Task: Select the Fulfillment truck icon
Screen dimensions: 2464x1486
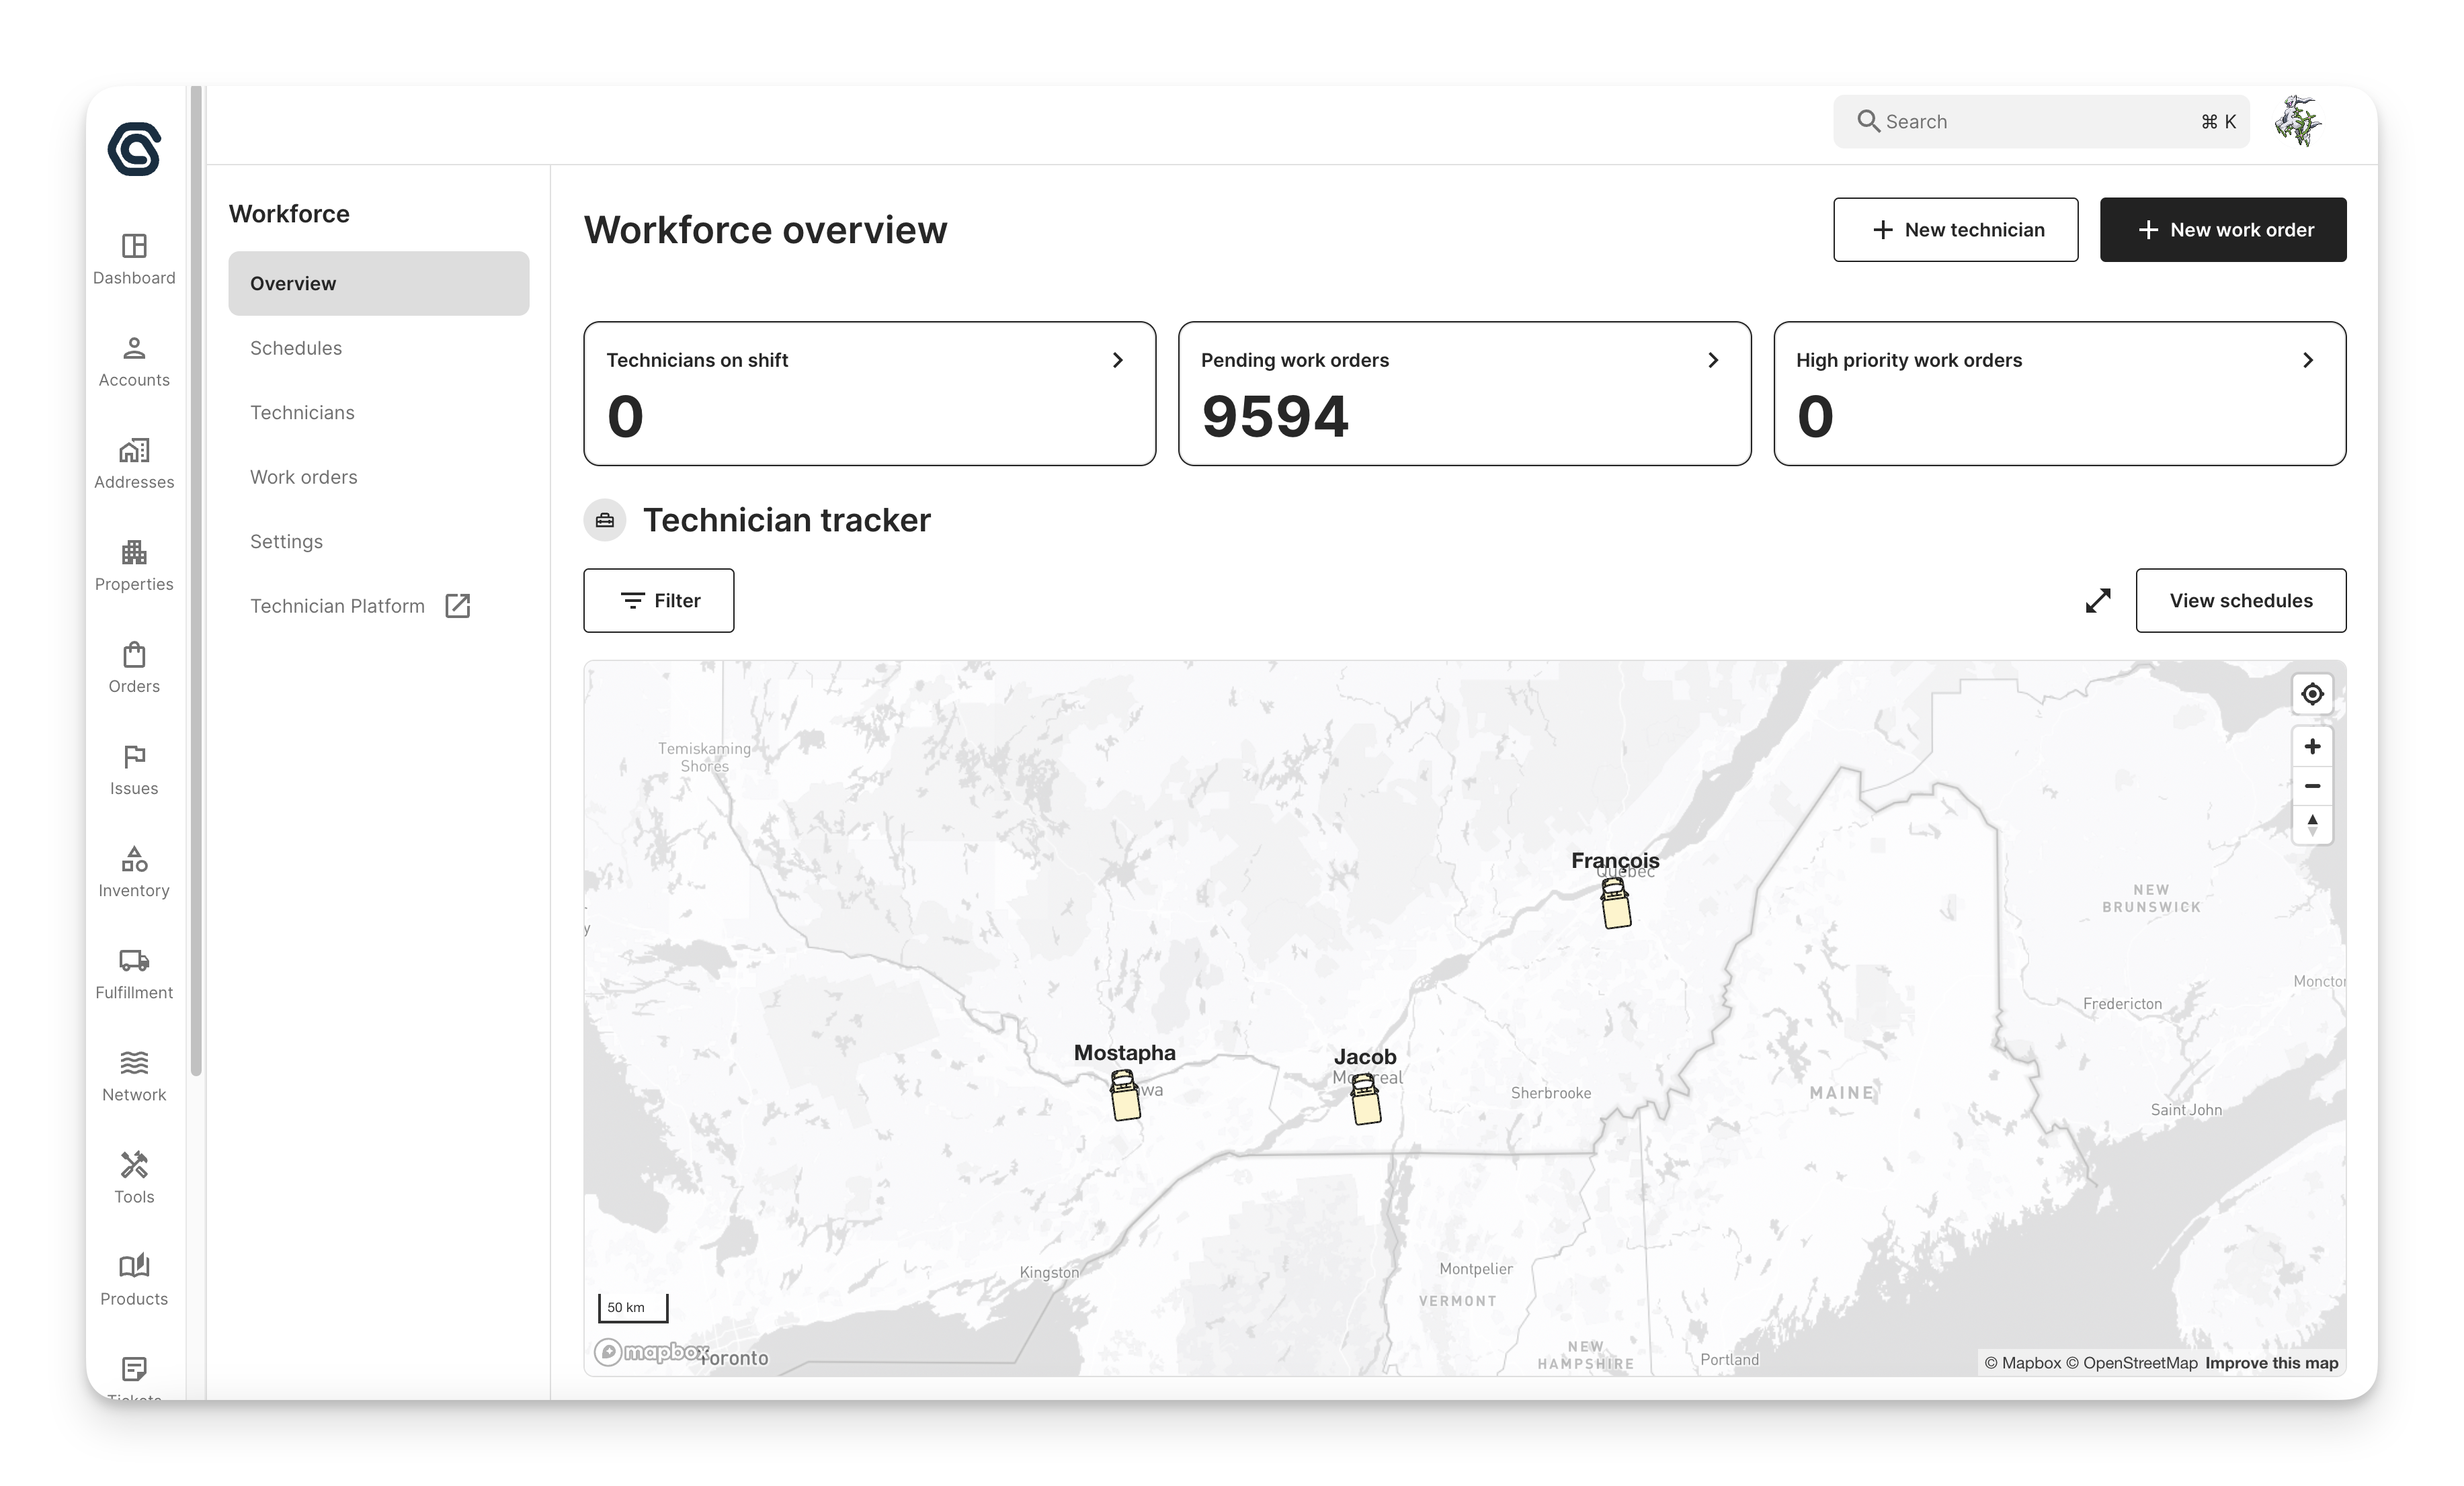Action: [x=134, y=961]
